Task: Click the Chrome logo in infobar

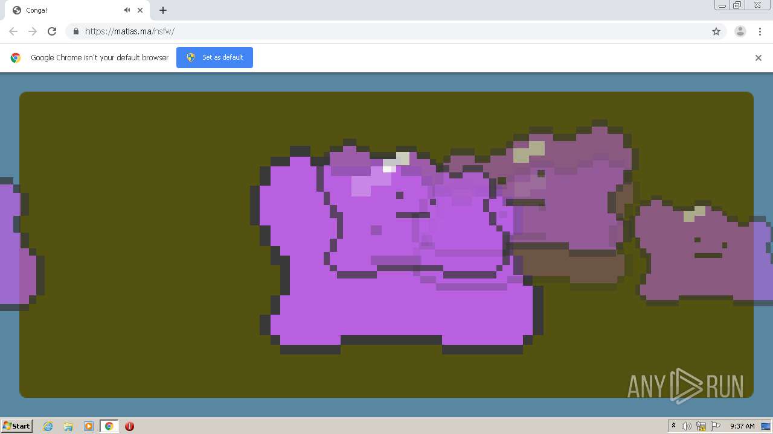Action: pos(16,58)
